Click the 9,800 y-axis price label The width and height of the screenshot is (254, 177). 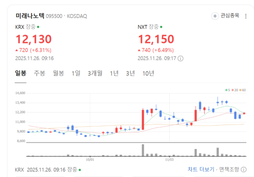[21, 131]
